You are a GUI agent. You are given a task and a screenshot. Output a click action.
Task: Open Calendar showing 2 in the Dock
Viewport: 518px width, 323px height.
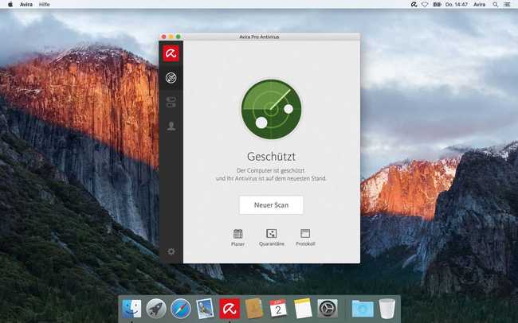(278, 309)
